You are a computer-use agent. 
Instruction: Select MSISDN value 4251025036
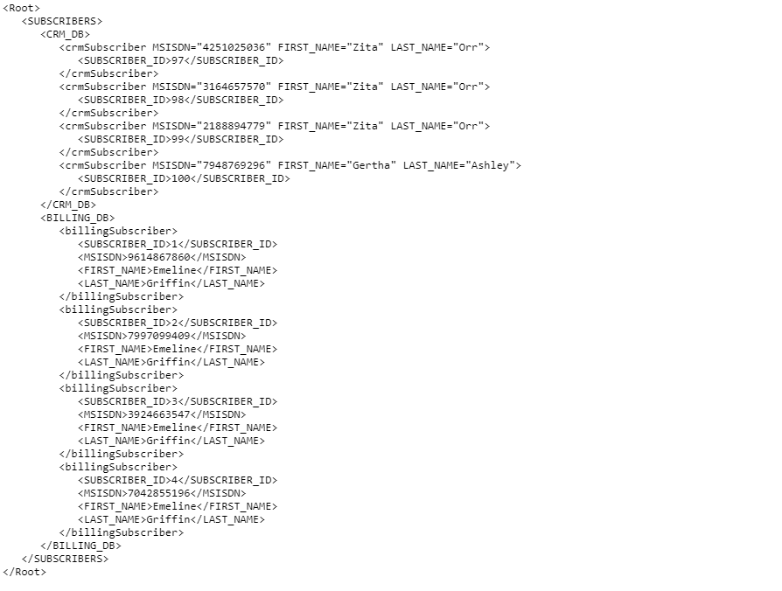234,47
